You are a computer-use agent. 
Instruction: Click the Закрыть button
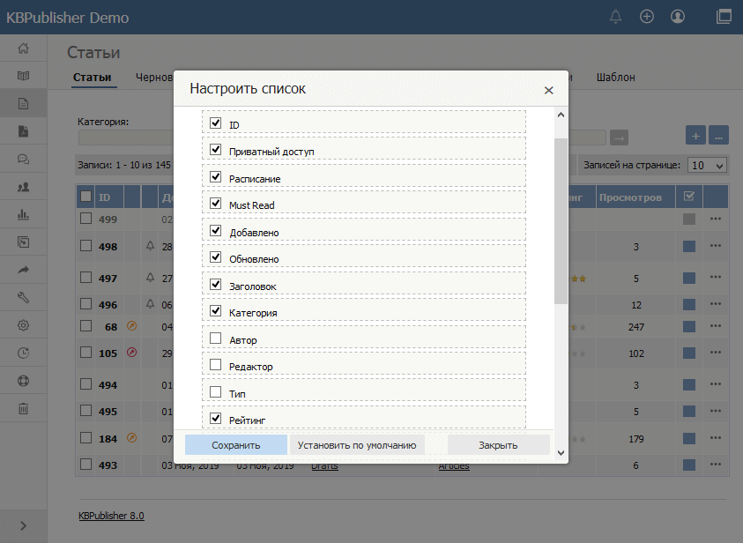(498, 445)
